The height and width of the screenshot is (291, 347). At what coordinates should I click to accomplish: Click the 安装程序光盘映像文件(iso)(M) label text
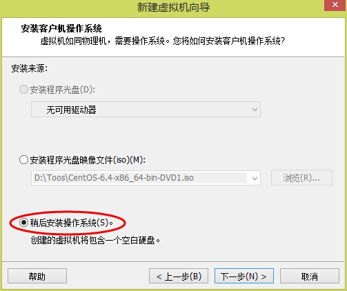point(88,160)
